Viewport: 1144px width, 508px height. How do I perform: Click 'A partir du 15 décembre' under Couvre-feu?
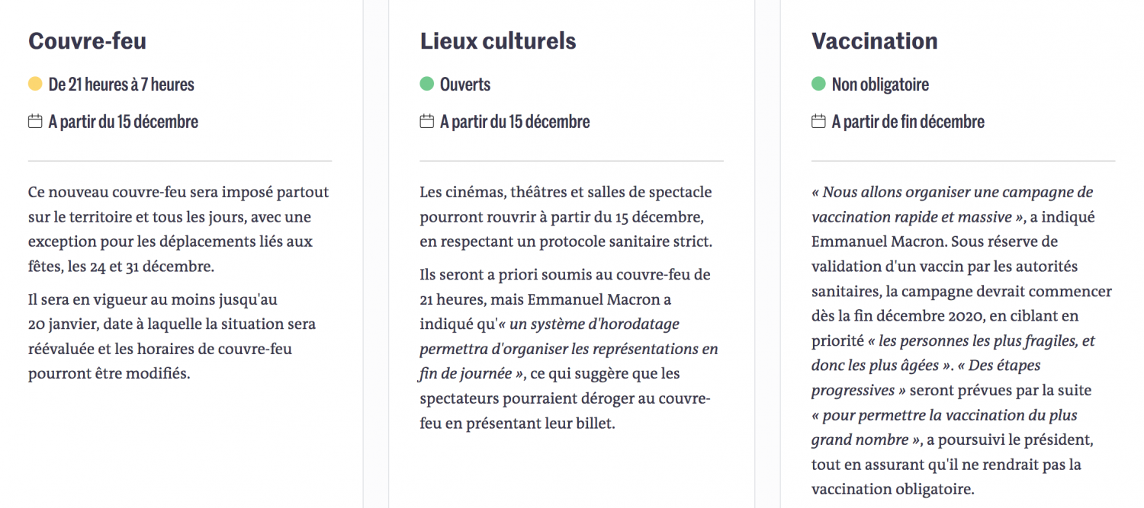click(124, 122)
